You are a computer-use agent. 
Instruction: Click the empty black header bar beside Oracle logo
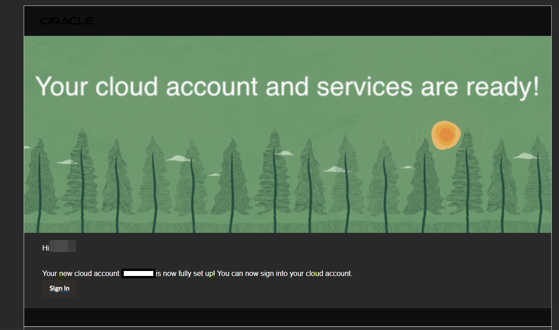click(318, 21)
